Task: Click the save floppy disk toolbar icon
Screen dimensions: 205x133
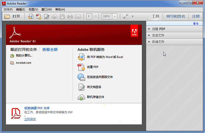Action: pos(62,17)
